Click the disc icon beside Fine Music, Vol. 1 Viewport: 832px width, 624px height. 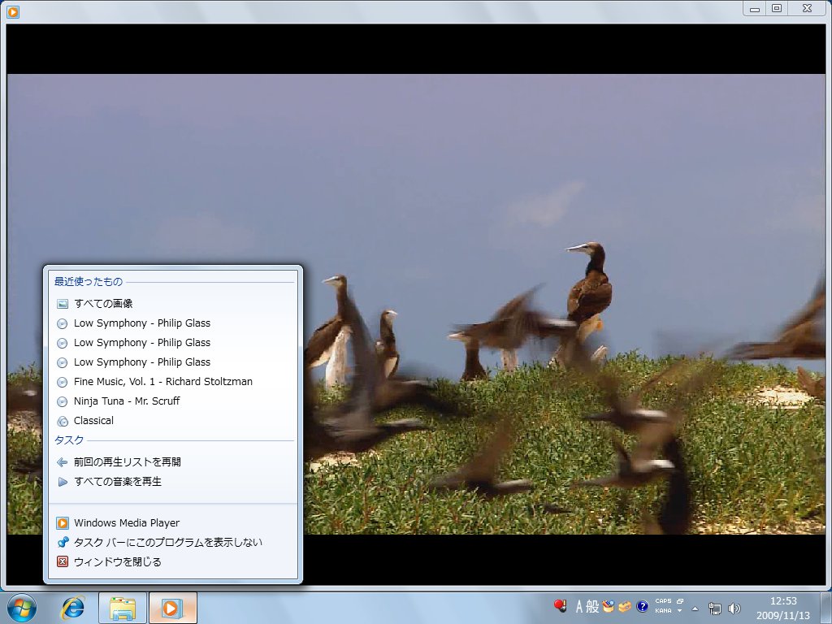click(x=63, y=382)
